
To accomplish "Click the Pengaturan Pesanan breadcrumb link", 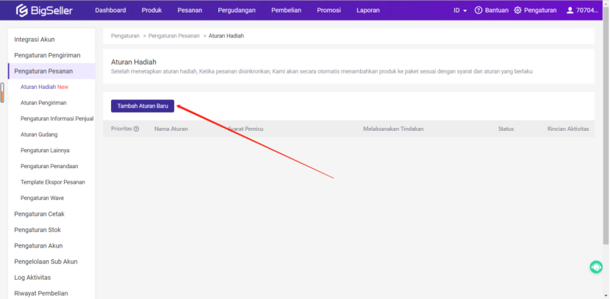I will click(172, 36).
